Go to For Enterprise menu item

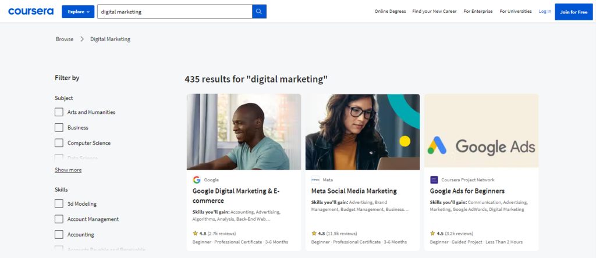(478, 12)
